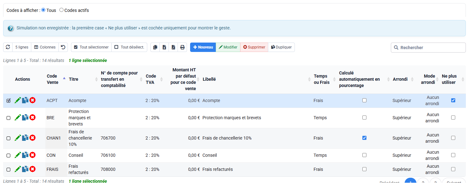Image resolution: width=469 pixels, height=189 pixels.
Task: Export table with the PDF icon
Action: 174,47
